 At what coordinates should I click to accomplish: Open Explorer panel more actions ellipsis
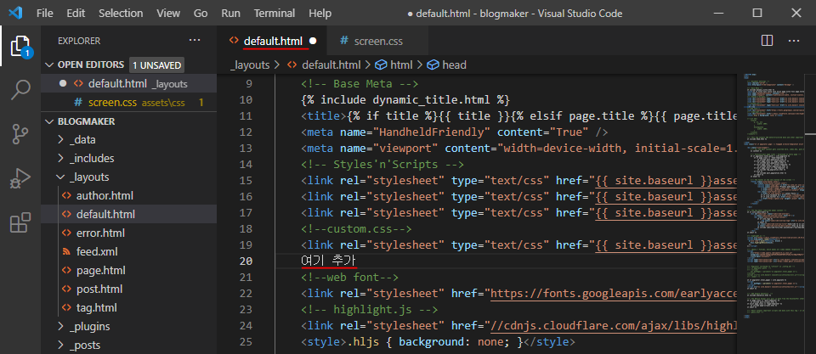(x=195, y=40)
